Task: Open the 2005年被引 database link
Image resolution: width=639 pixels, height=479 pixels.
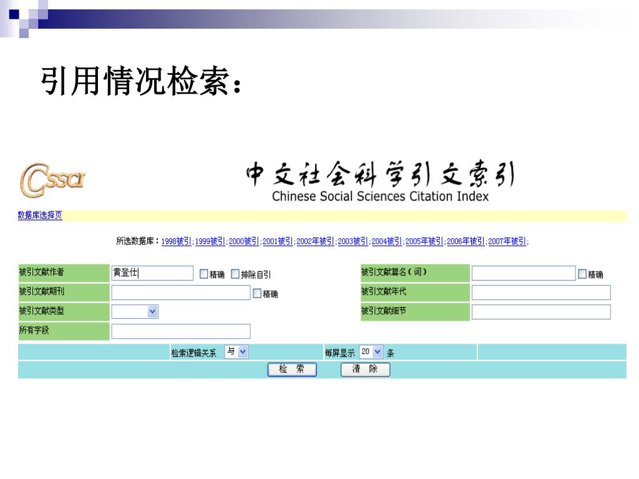Action: pos(424,241)
